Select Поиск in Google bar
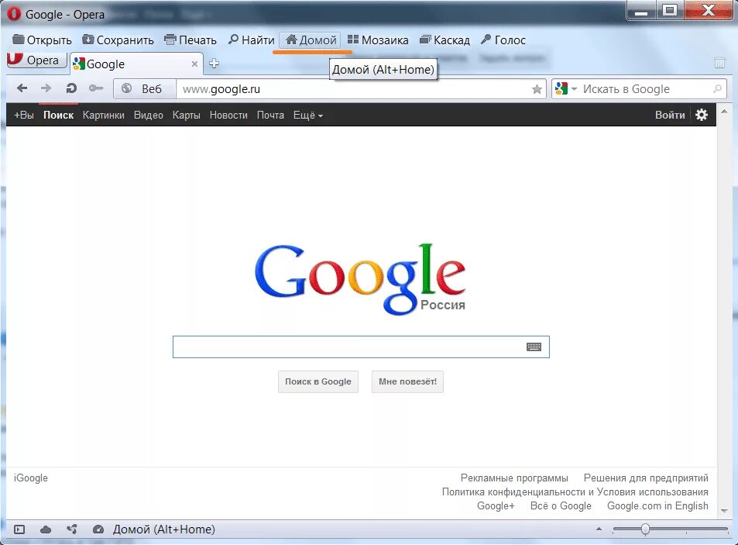This screenshot has width=738, height=545. point(58,115)
